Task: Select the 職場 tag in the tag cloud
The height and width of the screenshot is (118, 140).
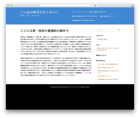Action: pos(103,50)
